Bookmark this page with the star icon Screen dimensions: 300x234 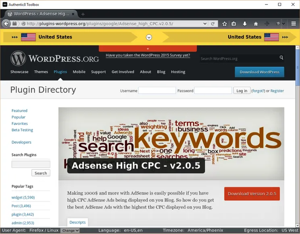[225, 24]
